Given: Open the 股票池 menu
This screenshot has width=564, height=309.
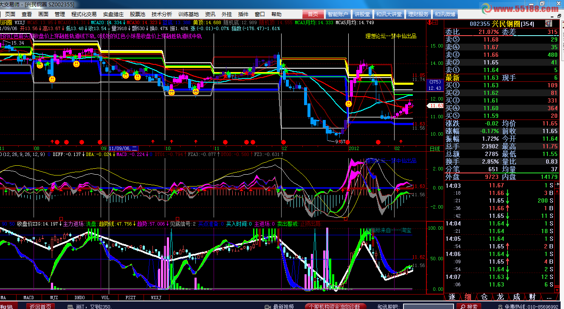Looking at the screenshot, I should pos(137,14).
